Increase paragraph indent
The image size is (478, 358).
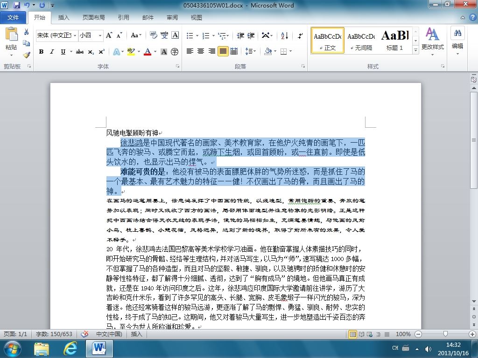click(x=251, y=35)
